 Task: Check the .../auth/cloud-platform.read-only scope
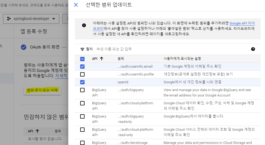coord(82,130)
